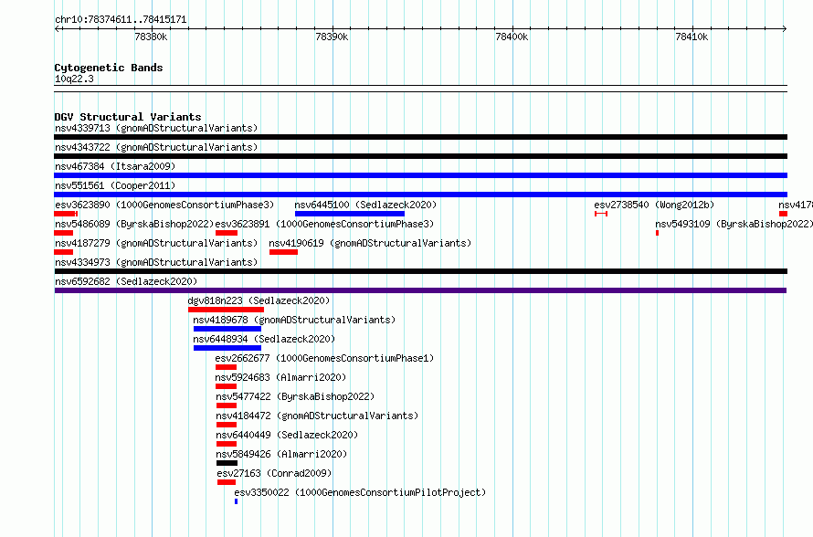Screen dimensions: 813x537
Task: Select the small red marker under nsv5493109
Action: (x=657, y=233)
